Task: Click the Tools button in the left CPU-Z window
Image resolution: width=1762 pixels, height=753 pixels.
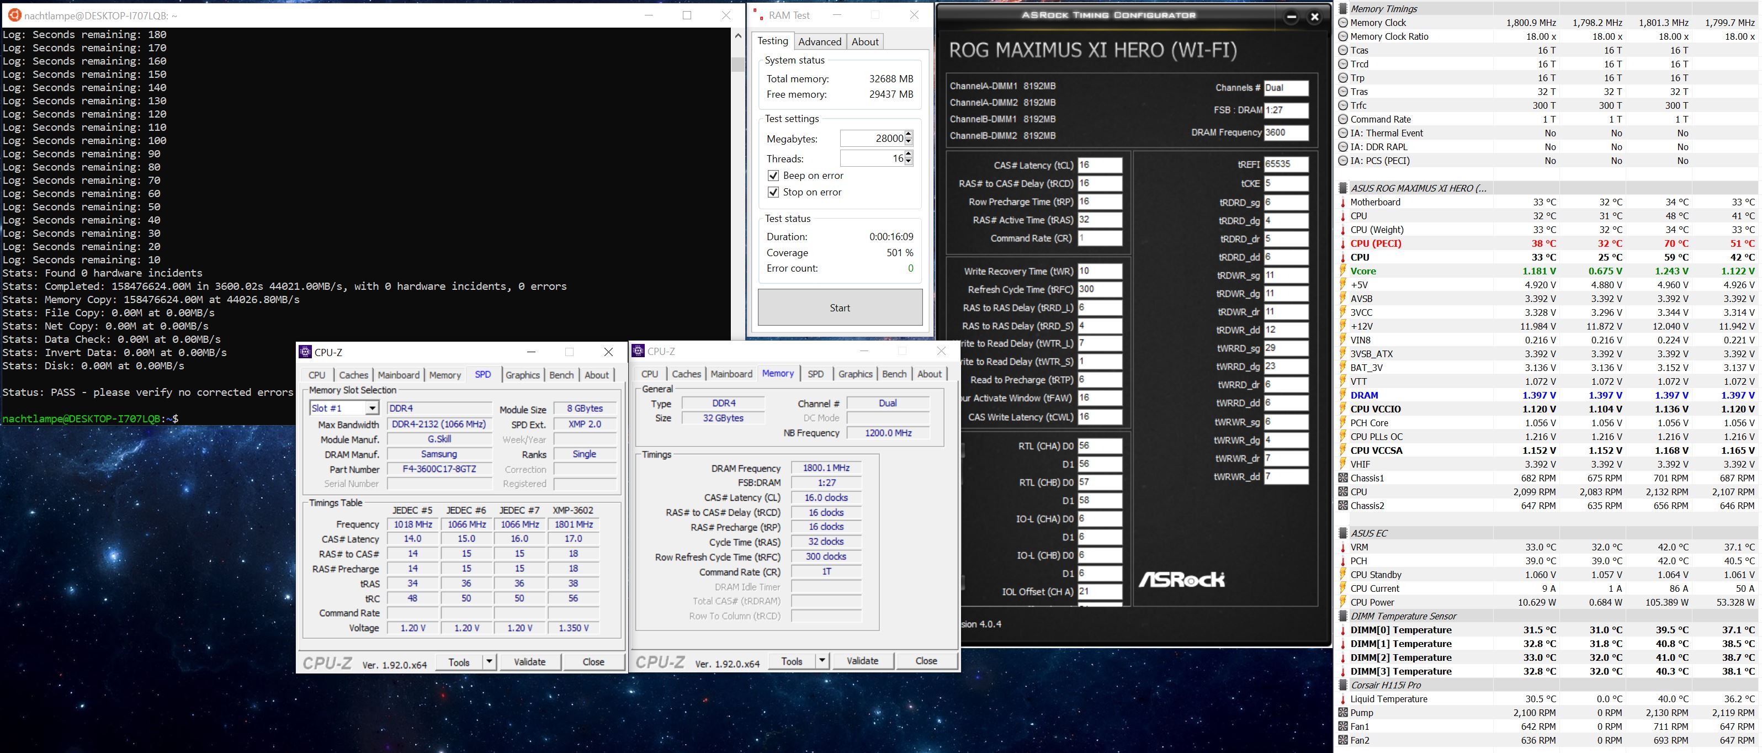Action: click(x=459, y=661)
